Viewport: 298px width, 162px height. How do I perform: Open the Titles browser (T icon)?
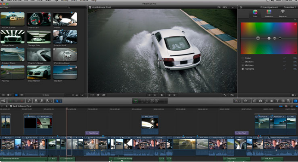[x=277, y=101]
